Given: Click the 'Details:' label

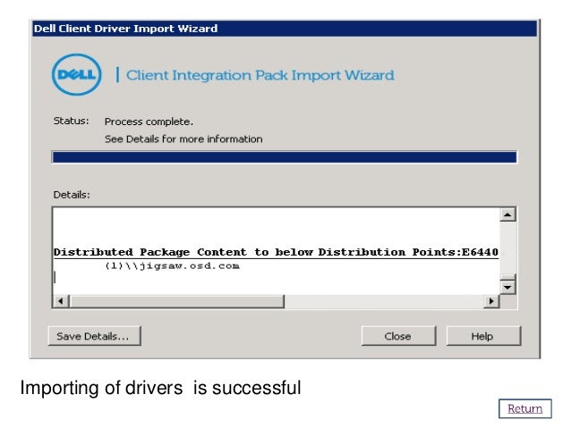Looking at the screenshot, I should pyautogui.click(x=72, y=195).
